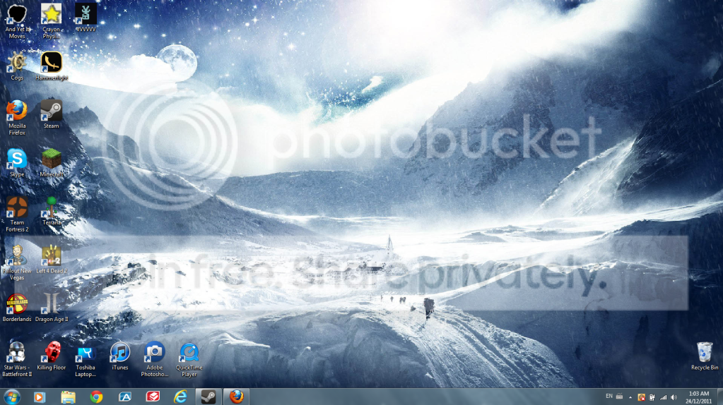Screen dimensions: 723x405
Task: Select the Mozilla Firefox desktop shortcut
Action: [17, 117]
